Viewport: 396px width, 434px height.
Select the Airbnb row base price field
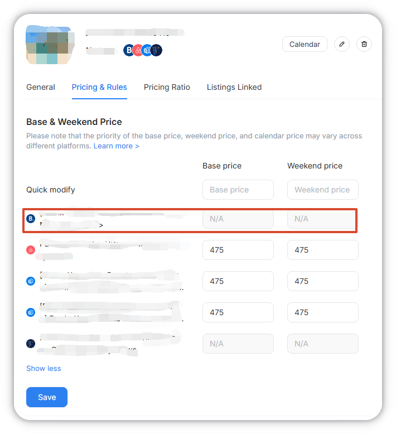pos(238,250)
